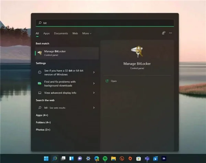Open Microsoft Teams from taskbar
This screenshot has height=163, width=206.
pyautogui.click(x=147, y=159)
